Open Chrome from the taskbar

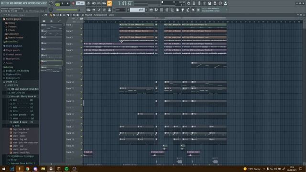pyautogui.click(x=28, y=169)
